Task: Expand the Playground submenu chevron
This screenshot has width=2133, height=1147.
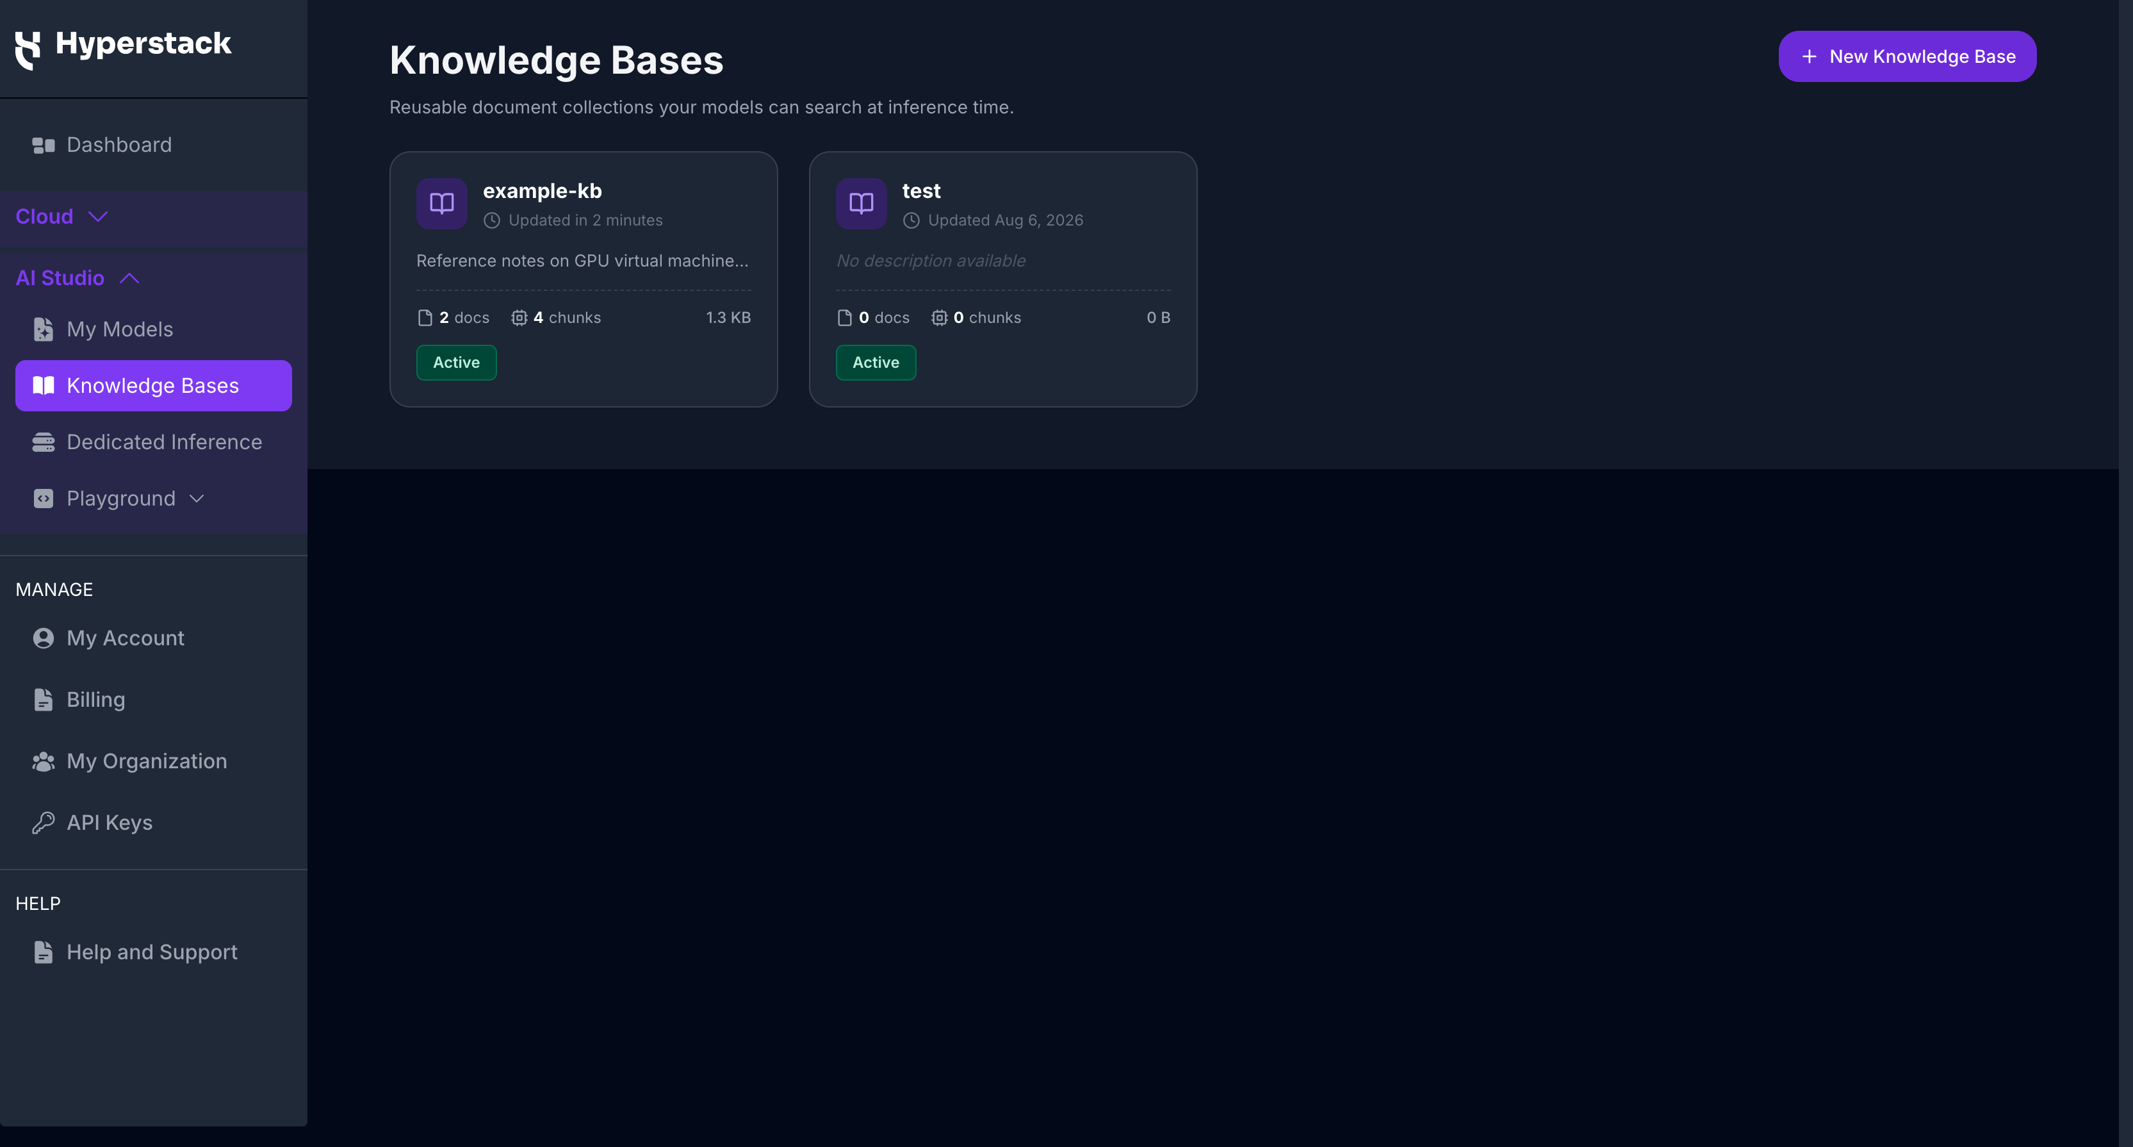Action: [197, 499]
